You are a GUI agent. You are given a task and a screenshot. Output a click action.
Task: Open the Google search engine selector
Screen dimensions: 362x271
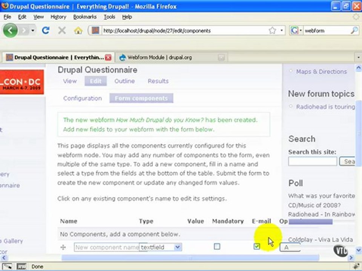tap(296, 30)
